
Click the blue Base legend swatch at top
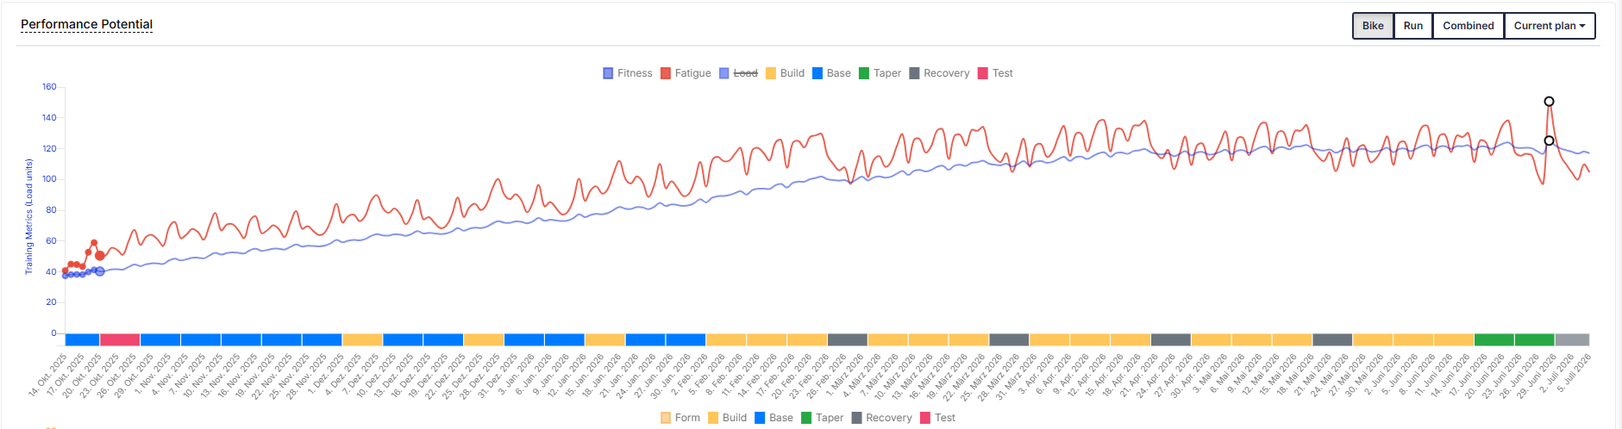pos(817,73)
